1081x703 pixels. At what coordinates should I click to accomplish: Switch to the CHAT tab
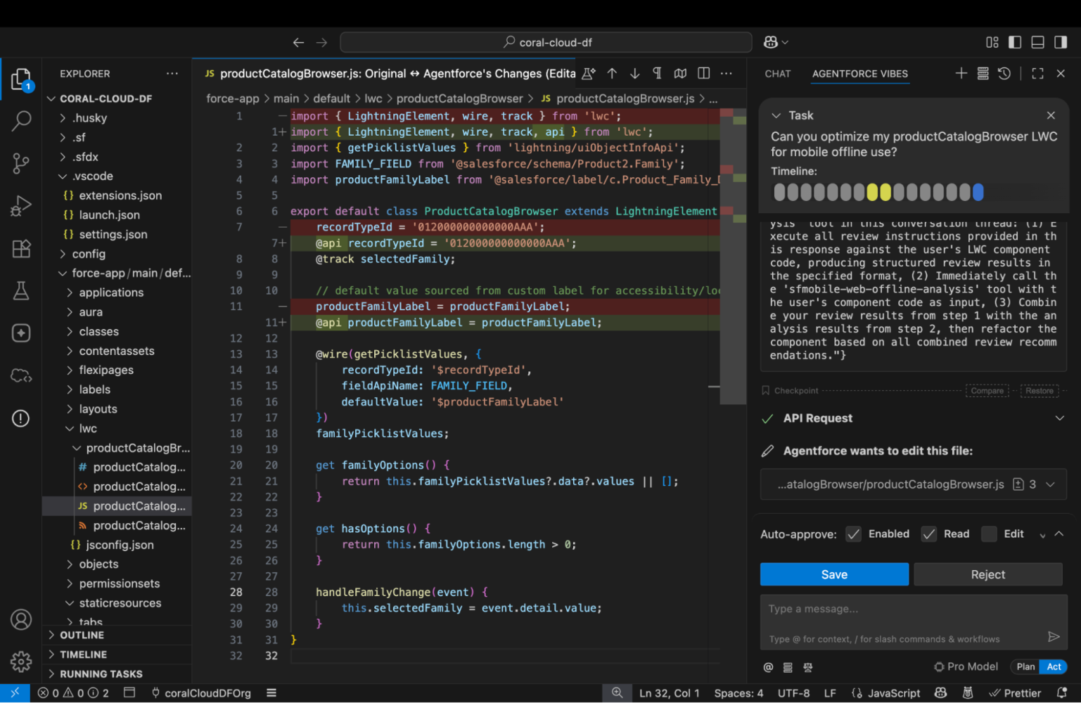pos(777,73)
